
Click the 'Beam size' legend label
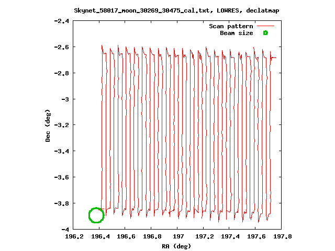coord(237,33)
